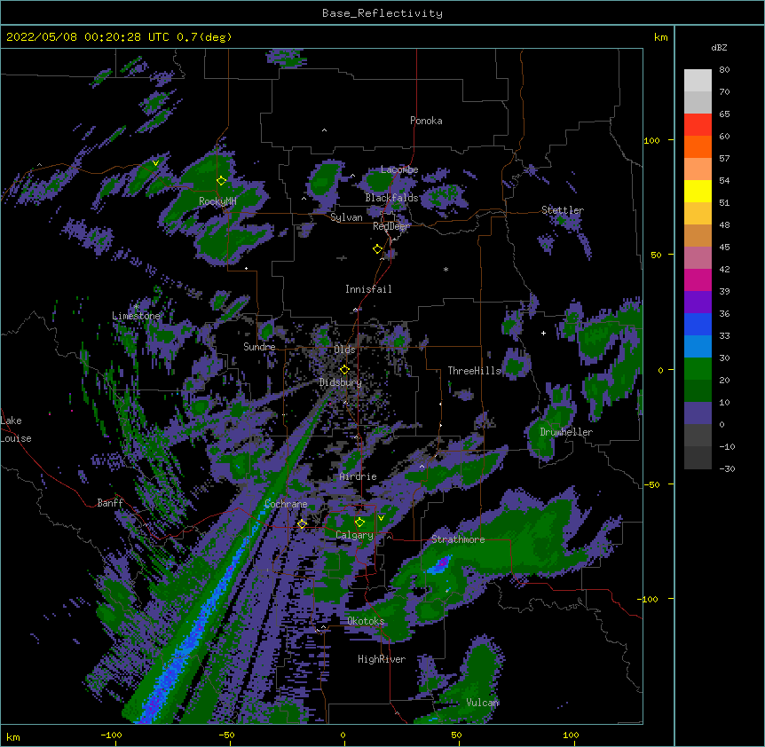Click the Base_Reflectivity title text
765x747 pixels.
(x=382, y=13)
